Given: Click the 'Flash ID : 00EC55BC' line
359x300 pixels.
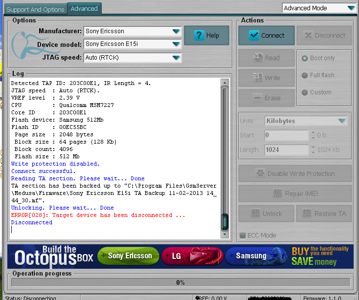Looking at the screenshot, I should click(48, 127).
